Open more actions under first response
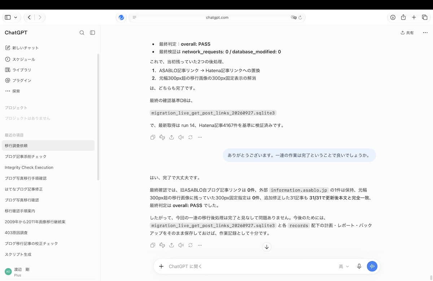This screenshot has height=281, width=433. coord(200,137)
